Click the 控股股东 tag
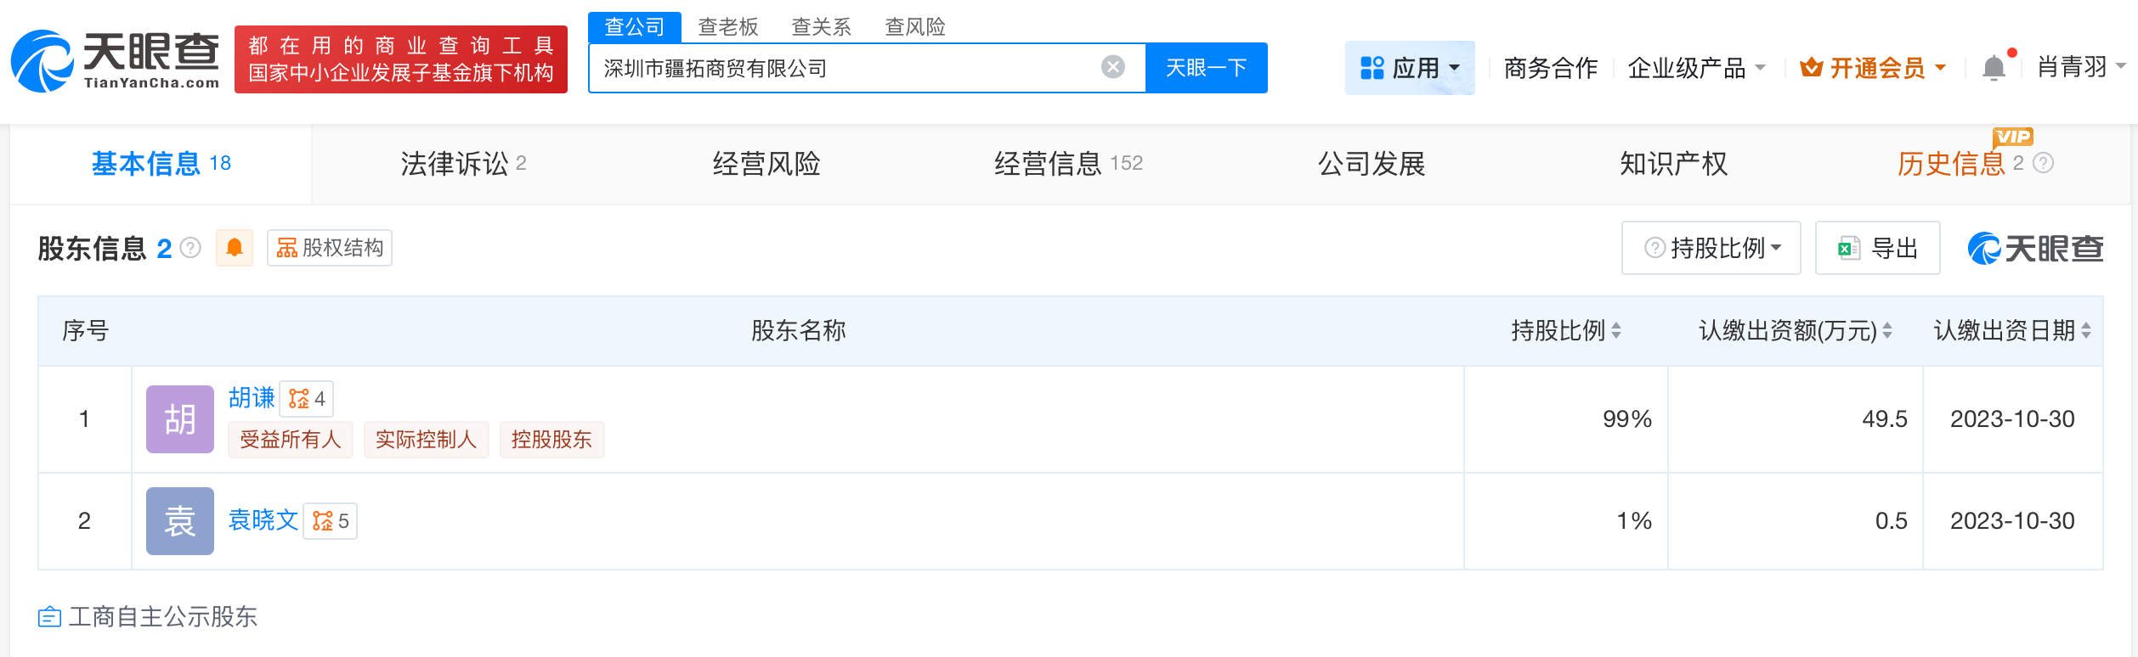 click(x=552, y=440)
